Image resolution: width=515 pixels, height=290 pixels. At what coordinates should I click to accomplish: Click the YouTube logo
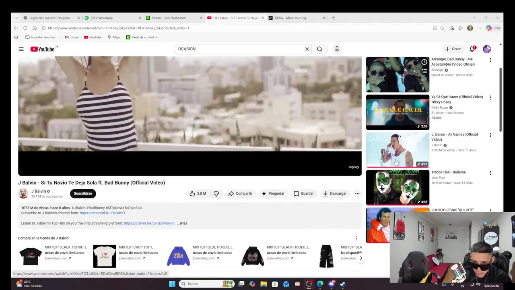(42, 49)
